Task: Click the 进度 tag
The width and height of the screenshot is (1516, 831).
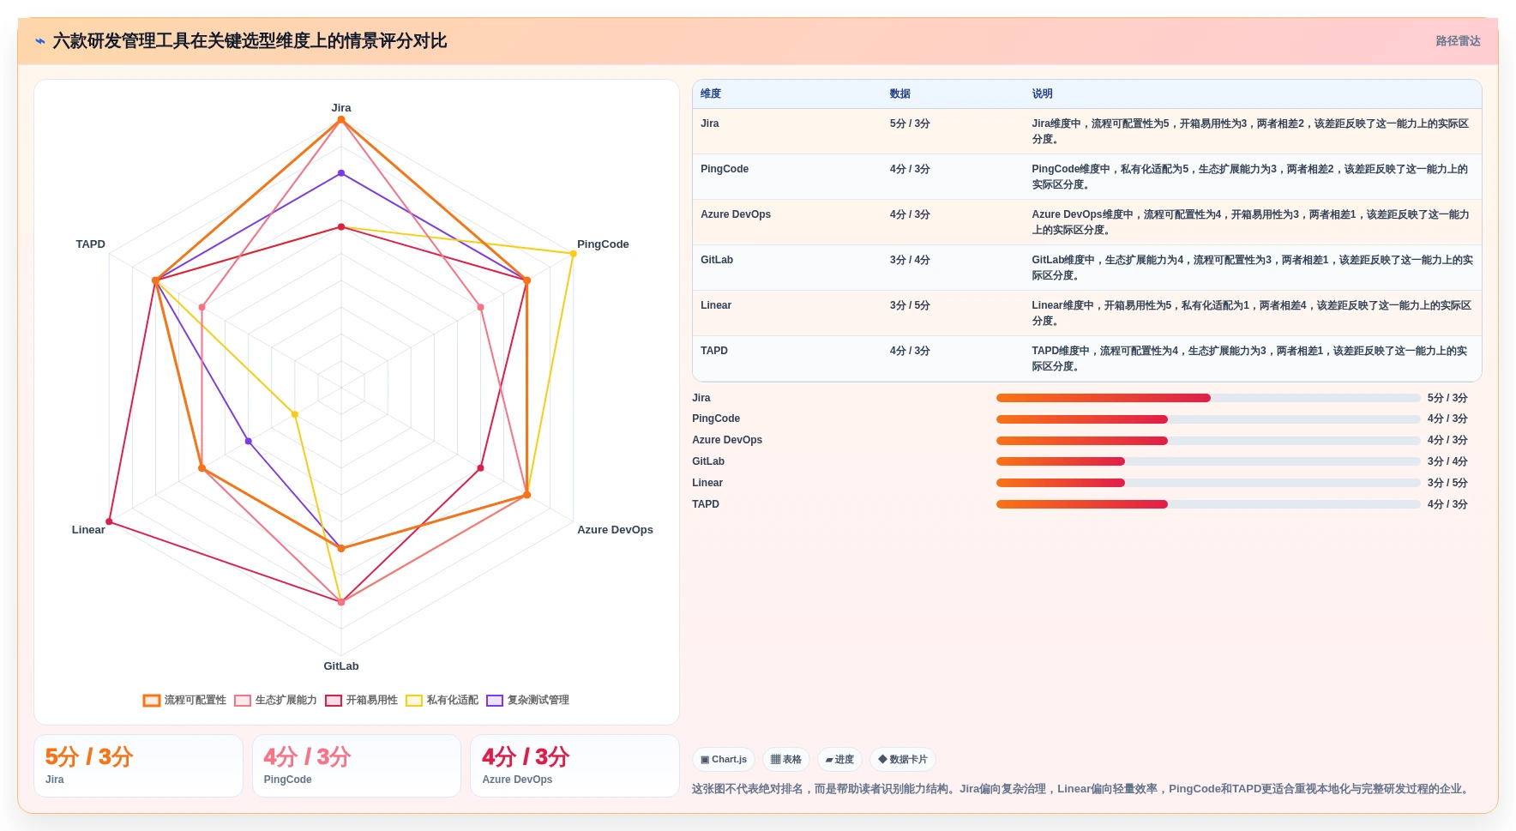Action: tap(840, 760)
